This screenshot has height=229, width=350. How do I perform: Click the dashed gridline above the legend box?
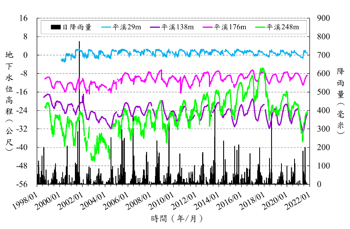click(x=174, y=18)
